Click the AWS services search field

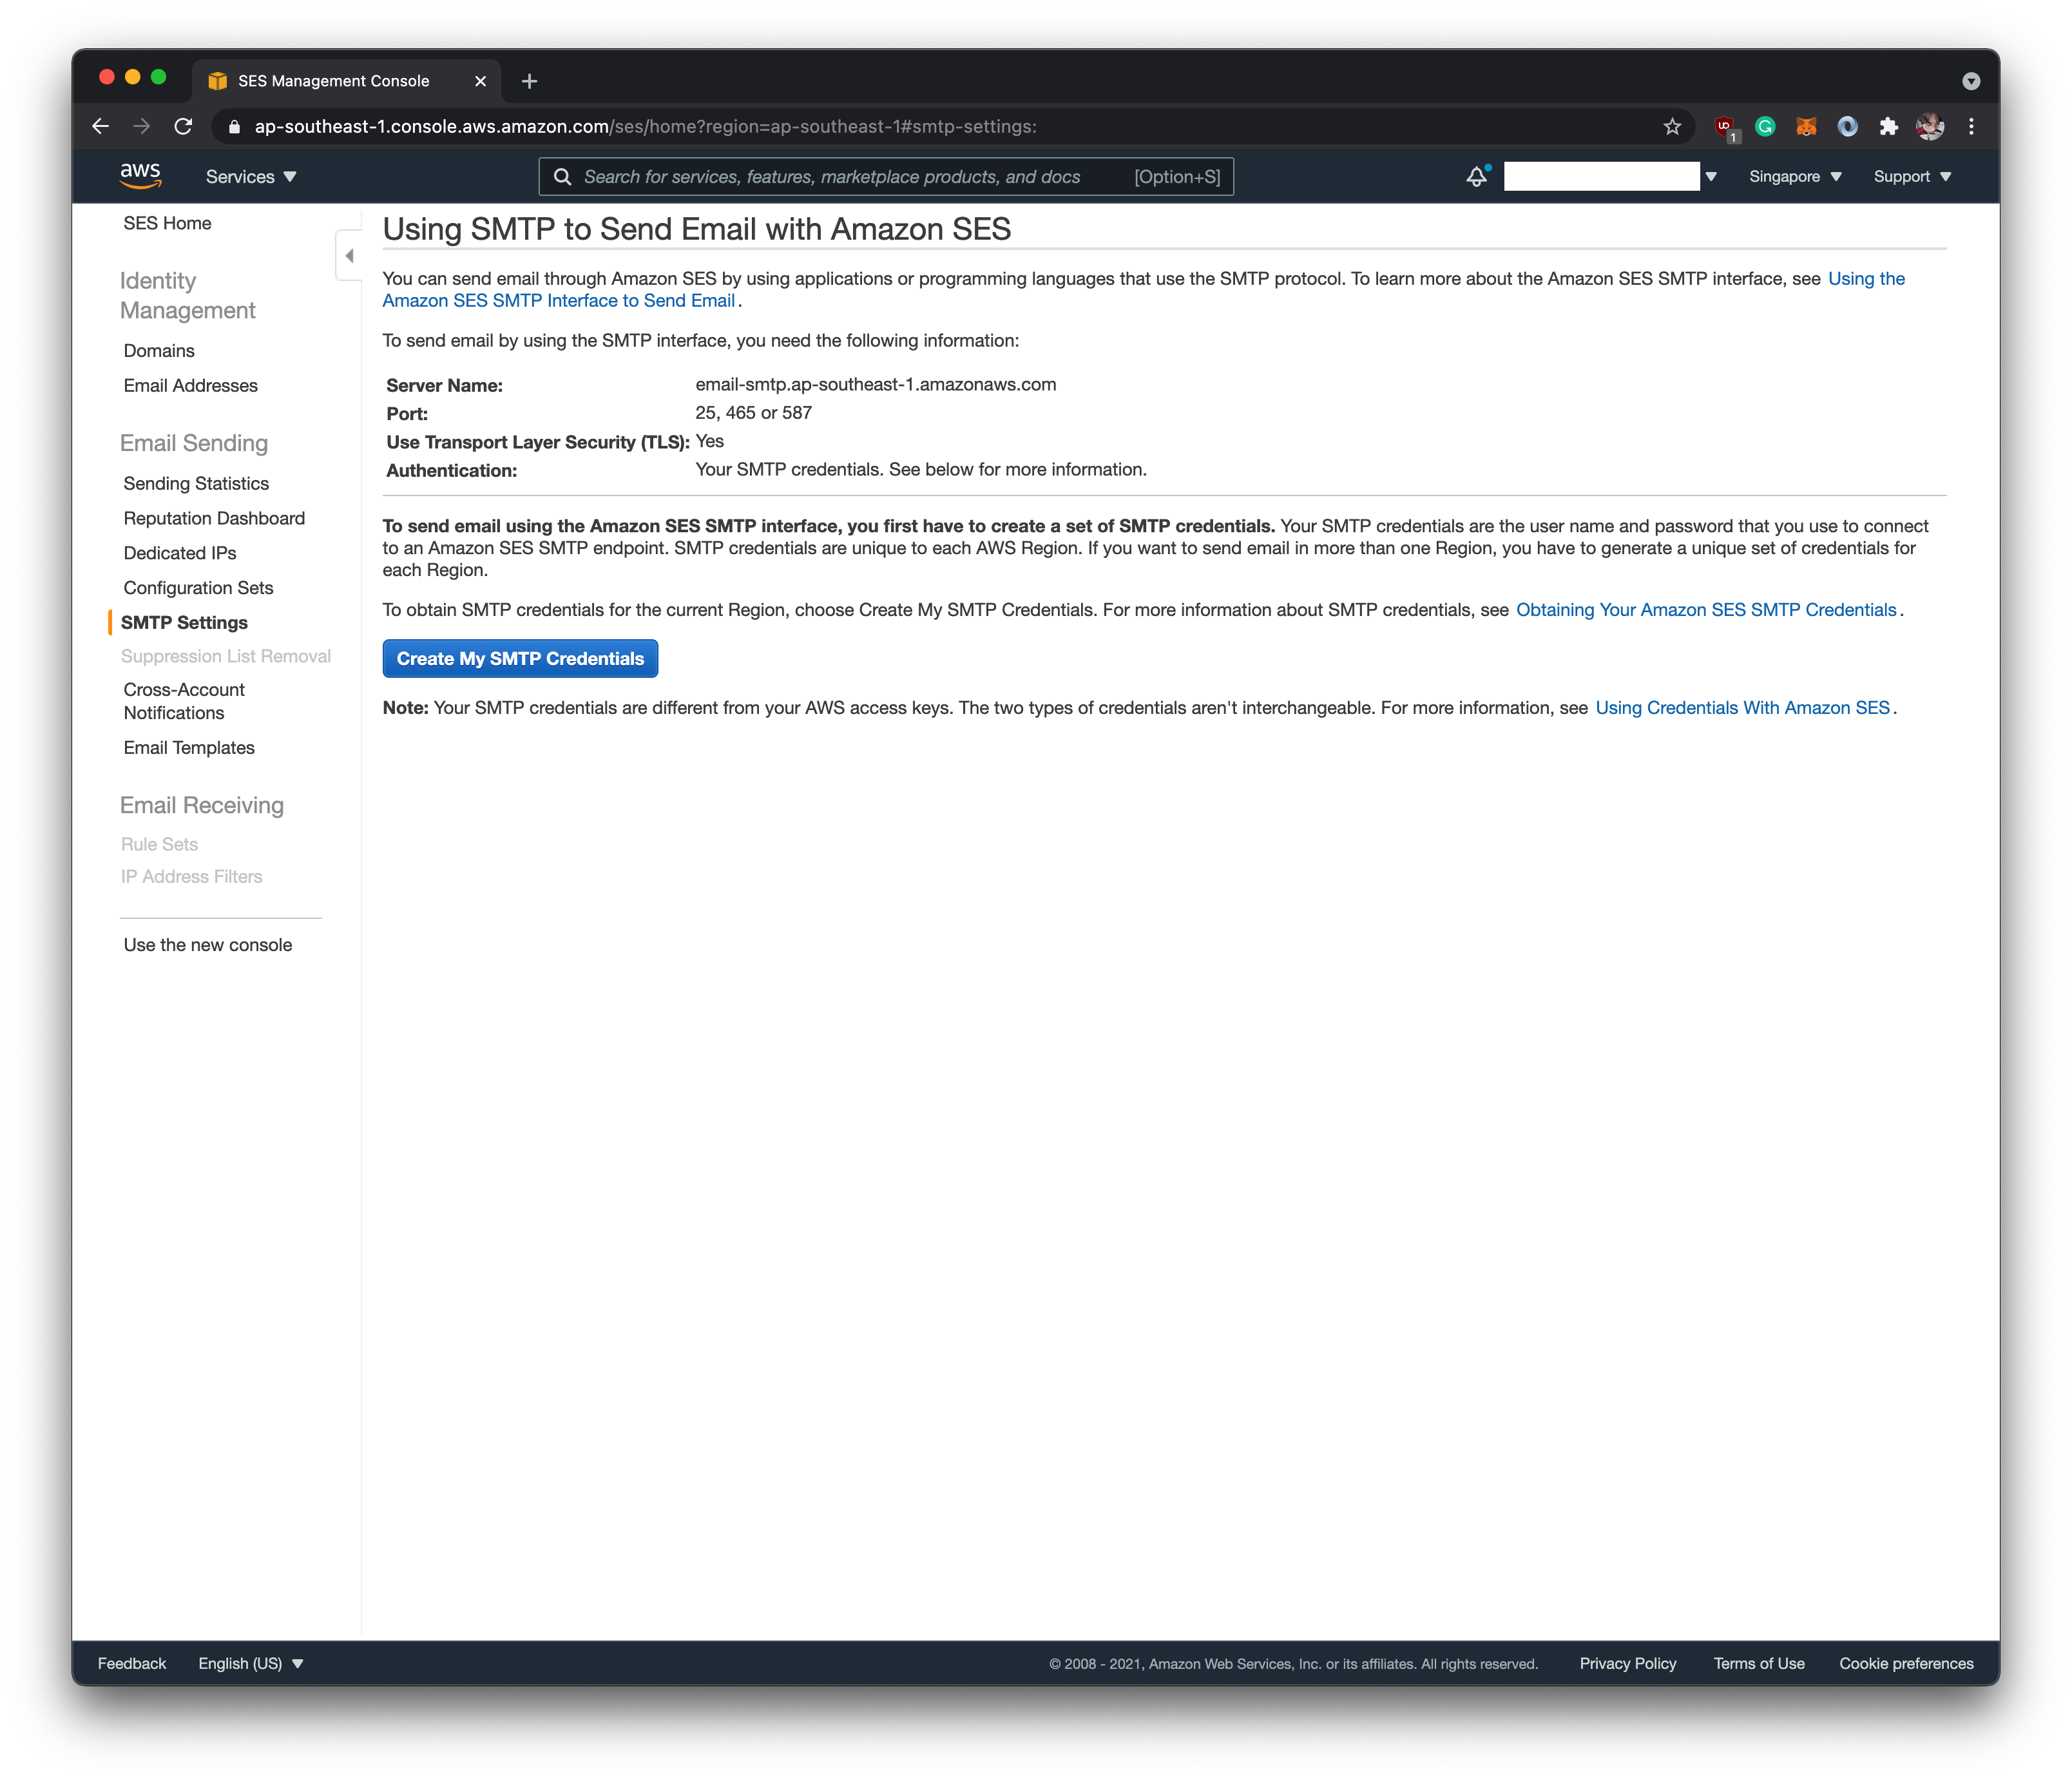pos(886,177)
